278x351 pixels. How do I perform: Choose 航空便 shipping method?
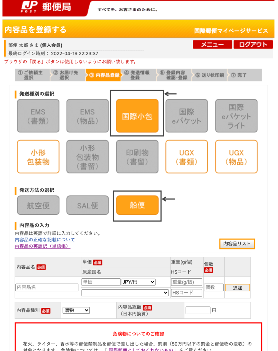[38, 205]
